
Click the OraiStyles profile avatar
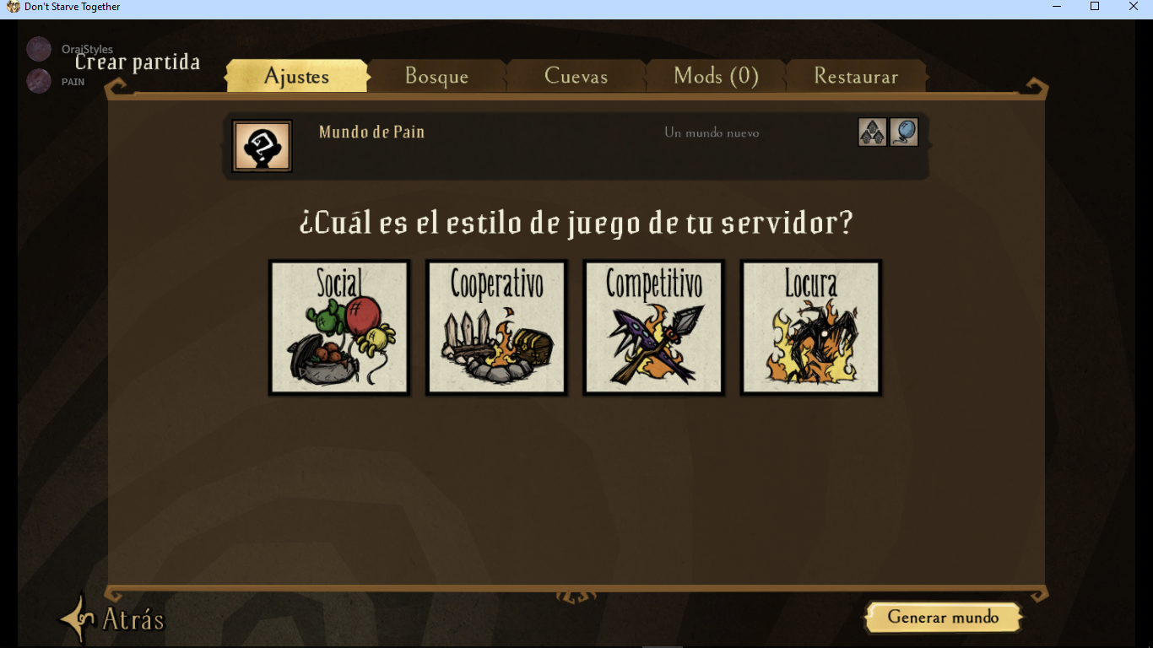pos(39,50)
